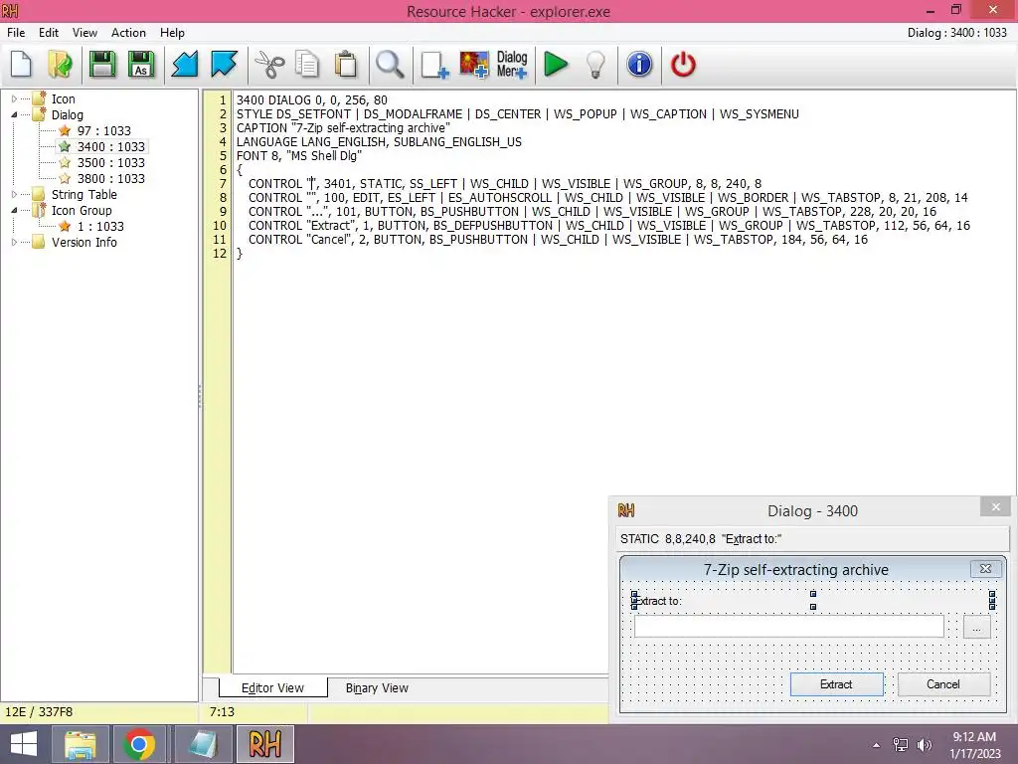The image size is (1018, 764).
Task: Open Google Chrome from the taskbar
Action: pos(139,744)
